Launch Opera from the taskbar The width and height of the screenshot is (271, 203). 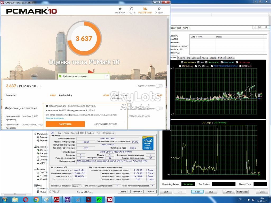point(26,200)
